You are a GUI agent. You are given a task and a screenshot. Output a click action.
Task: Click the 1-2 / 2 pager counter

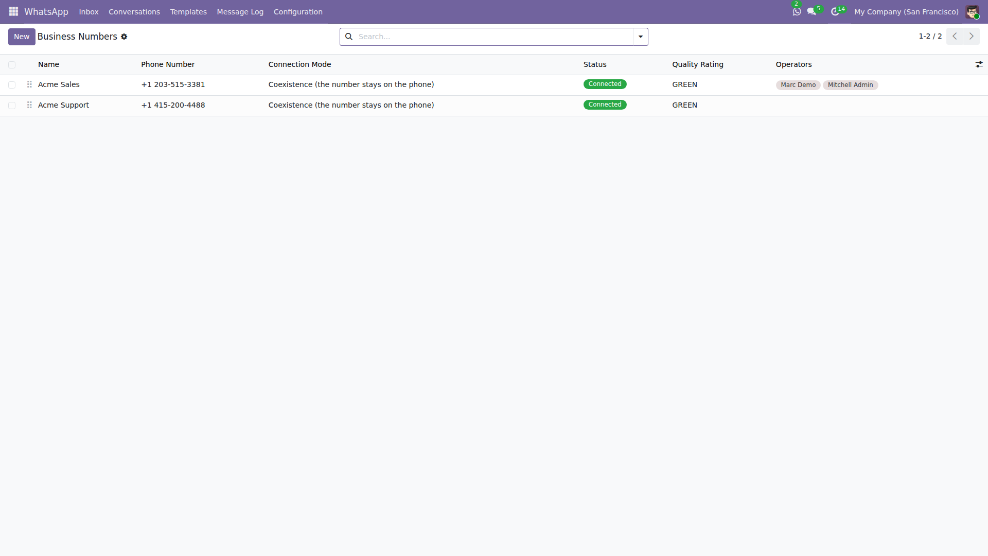point(930,36)
